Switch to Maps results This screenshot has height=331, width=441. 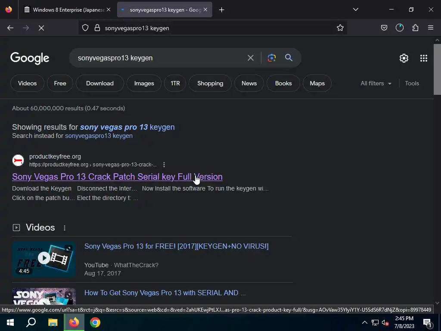[317, 83]
